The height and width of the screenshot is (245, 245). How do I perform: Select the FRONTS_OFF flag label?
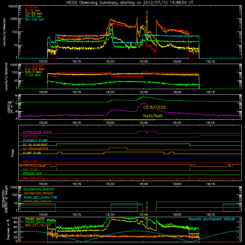(32, 174)
